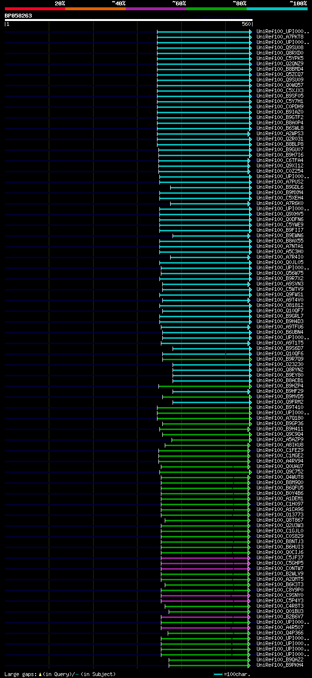Click UniRef100_C5Y7H1 label
The height and width of the screenshot is (678, 312).
pos(280,101)
